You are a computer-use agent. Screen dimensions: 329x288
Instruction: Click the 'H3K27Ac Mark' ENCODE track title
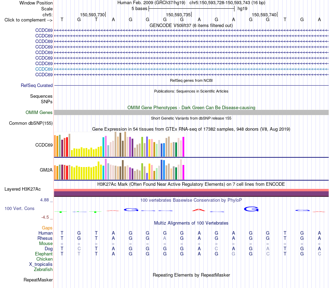click(191, 184)
